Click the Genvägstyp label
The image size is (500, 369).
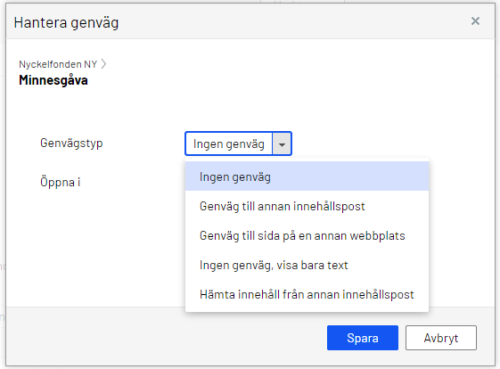(x=71, y=143)
